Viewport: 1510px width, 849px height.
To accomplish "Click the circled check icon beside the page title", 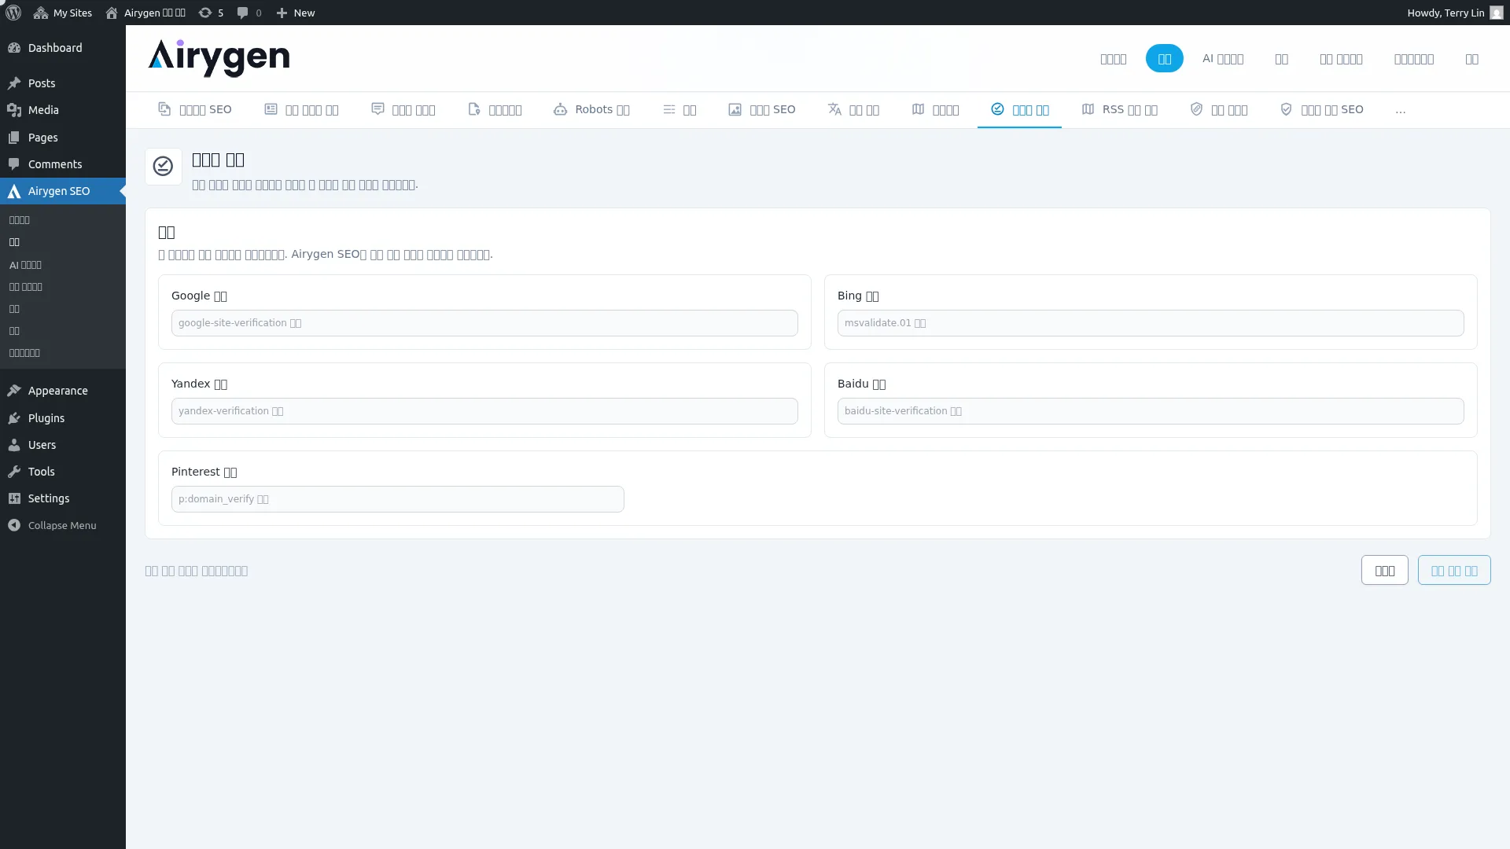I will coord(163,166).
